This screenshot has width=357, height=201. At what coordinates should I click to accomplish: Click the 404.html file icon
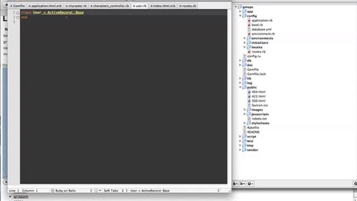[x=249, y=92]
